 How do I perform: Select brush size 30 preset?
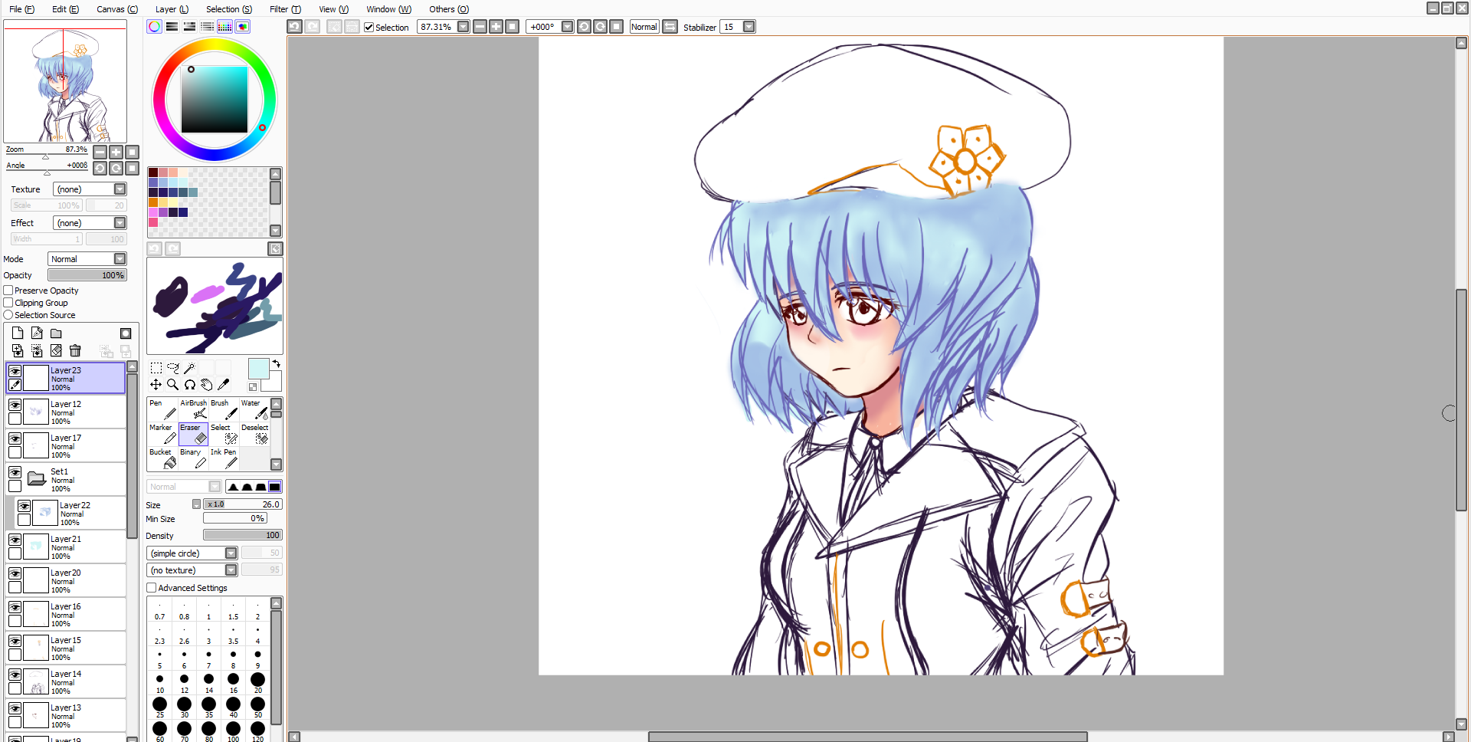pyautogui.click(x=184, y=704)
